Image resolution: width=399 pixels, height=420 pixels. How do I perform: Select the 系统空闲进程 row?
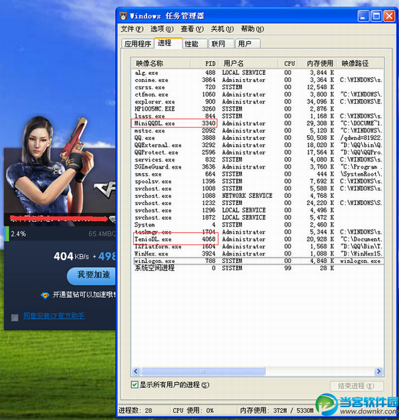(x=258, y=268)
